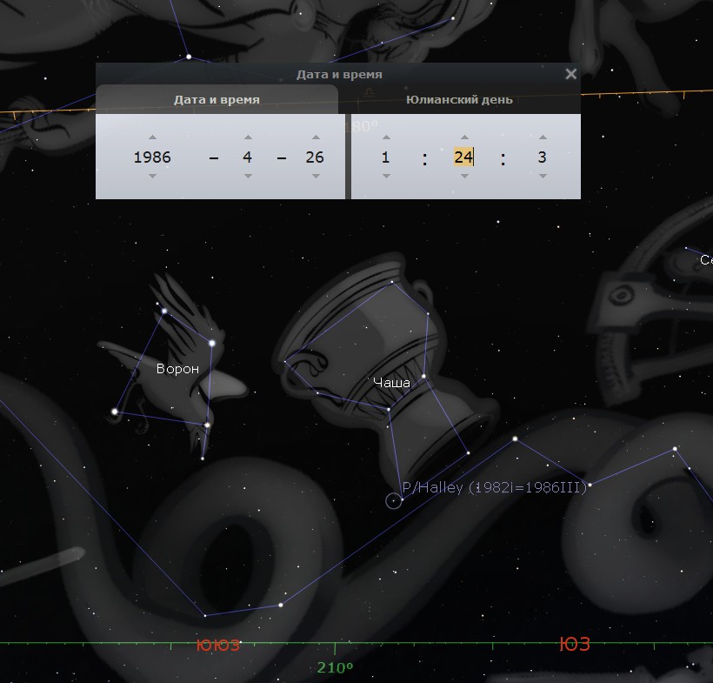Screen dimensions: 713x683
Task: Click the P/Halley (1982i=1986III) label
Action: pos(495,488)
